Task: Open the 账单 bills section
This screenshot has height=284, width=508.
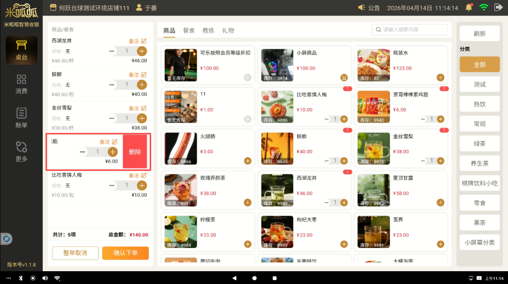Action: (21, 118)
